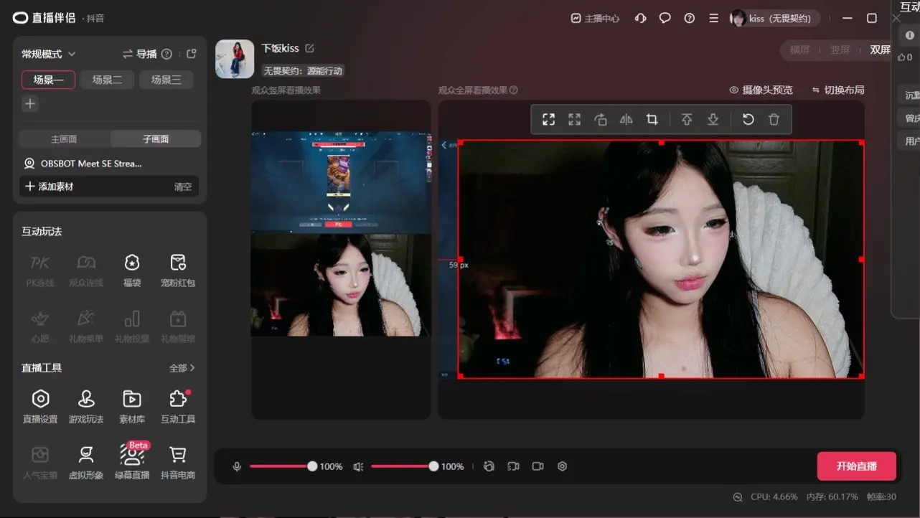Open 抖音电商 e-commerce tool
The image size is (920, 518).
(x=178, y=462)
